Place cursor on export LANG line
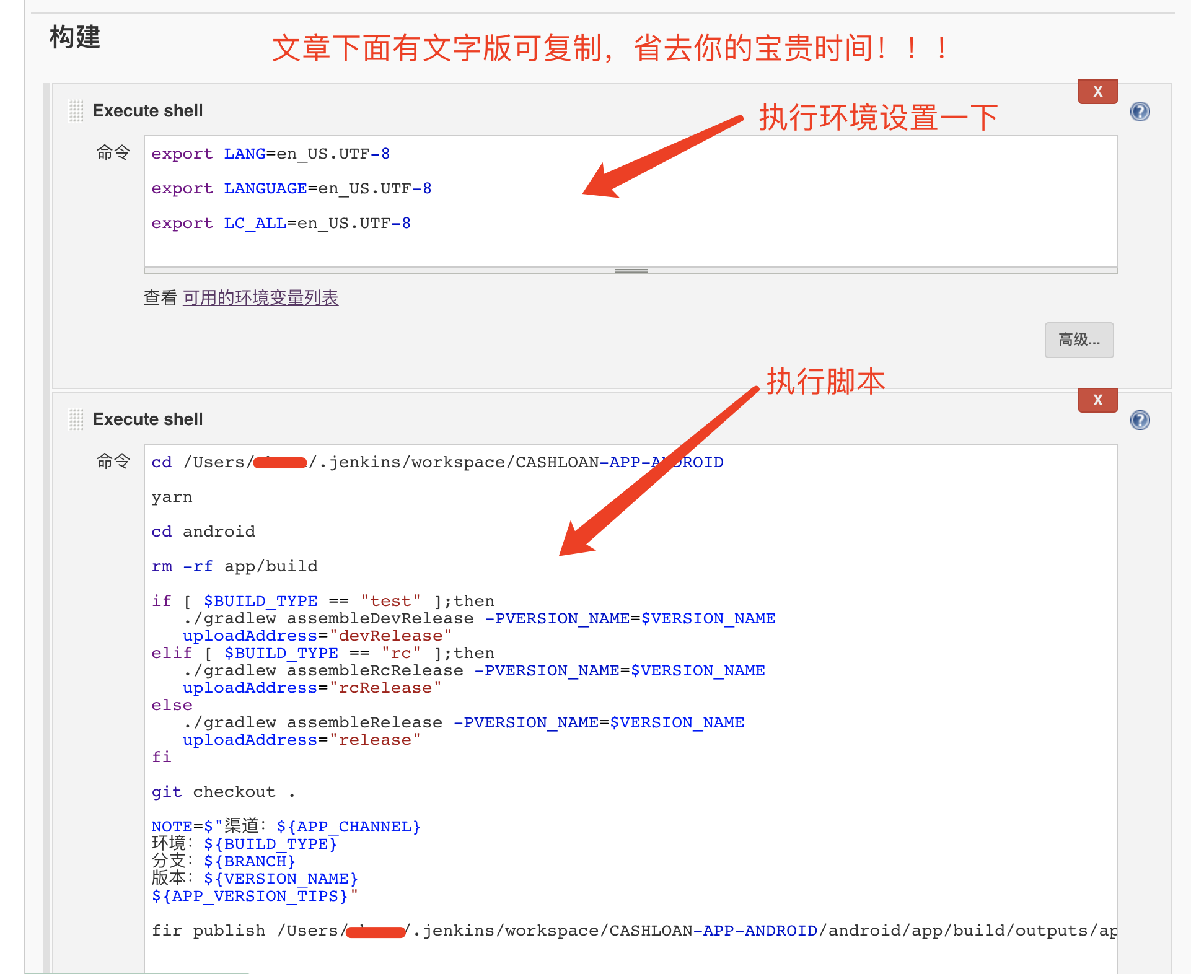The height and width of the screenshot is (974, 1191). coord(271,154)
